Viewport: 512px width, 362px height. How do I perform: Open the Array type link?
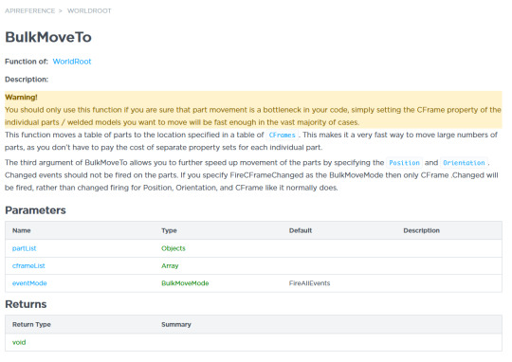coord(170,265)
